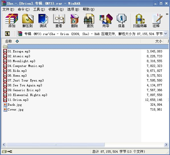Open the Favorites (收藏夹) menu
Image resolution: width=170 pixels, height=155 pixels.
56,9
